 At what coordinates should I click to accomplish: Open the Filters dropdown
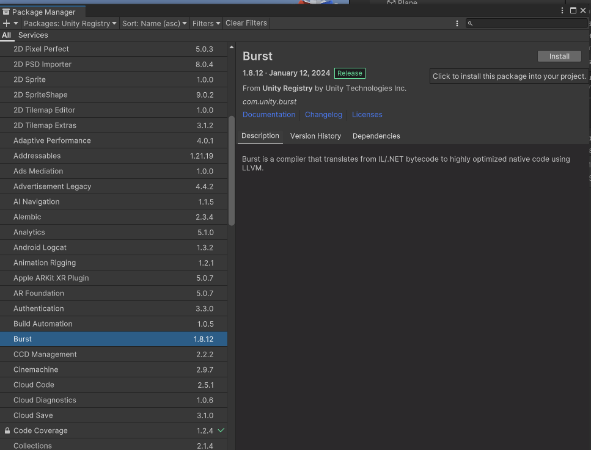205,23
